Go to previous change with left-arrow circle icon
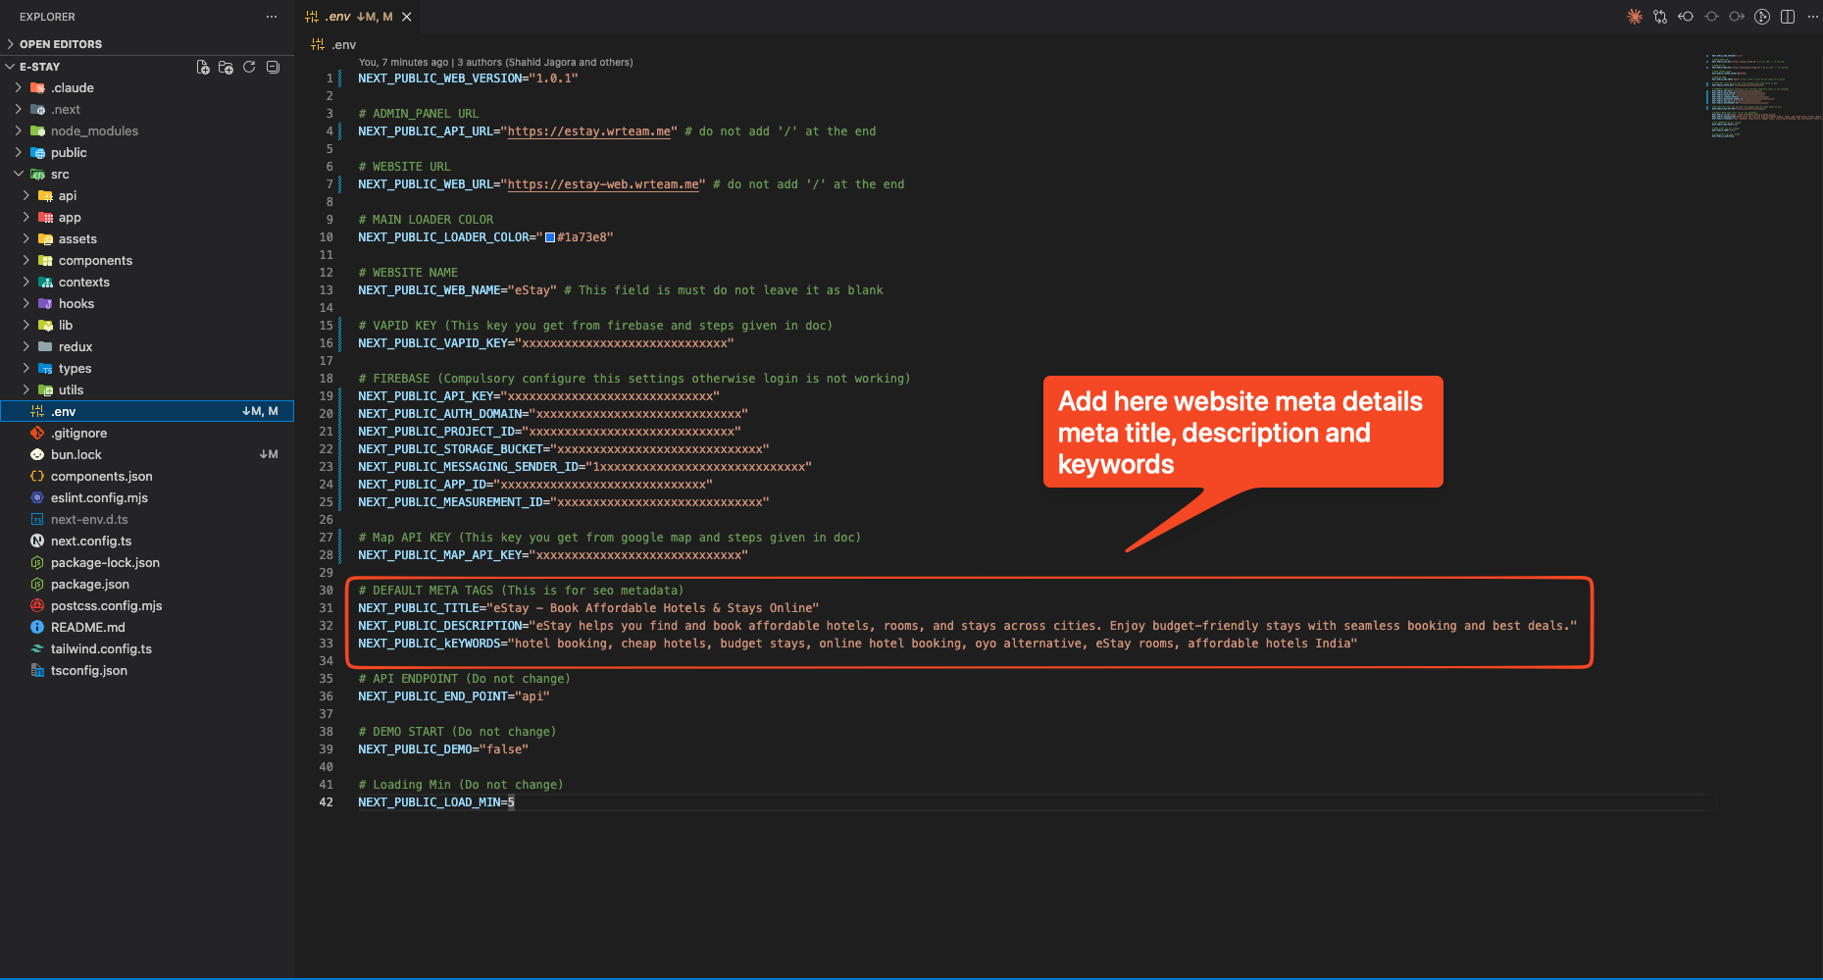Viewport: 1823px width, 980px height. (1686, 17)
